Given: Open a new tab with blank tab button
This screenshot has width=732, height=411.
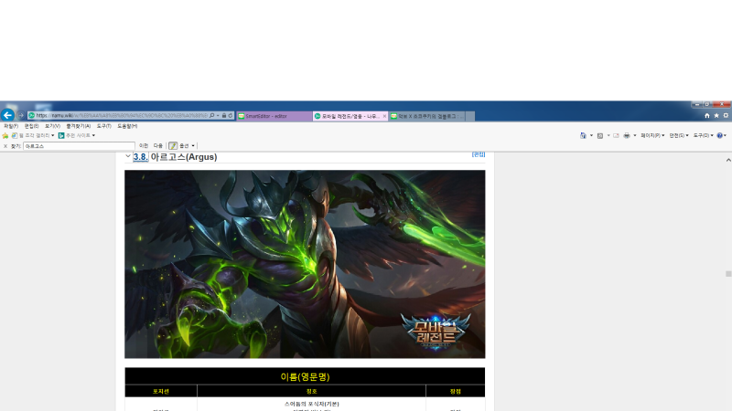Looking at the screenshot, I should tap(470, 116).
